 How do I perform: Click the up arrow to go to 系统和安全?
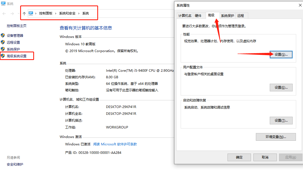(24, 13)
